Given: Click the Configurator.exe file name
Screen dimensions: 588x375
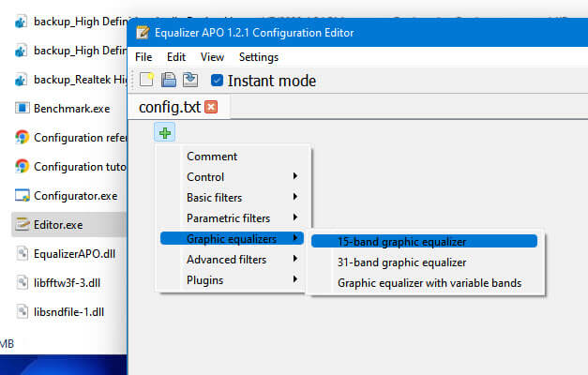Looking at the screenshot, I should (x=76, y=195).
